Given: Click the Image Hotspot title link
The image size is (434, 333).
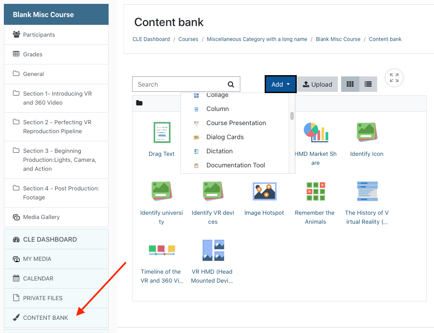Looking at the screenshot, I should pyautogui.click(x=264, y=213).
